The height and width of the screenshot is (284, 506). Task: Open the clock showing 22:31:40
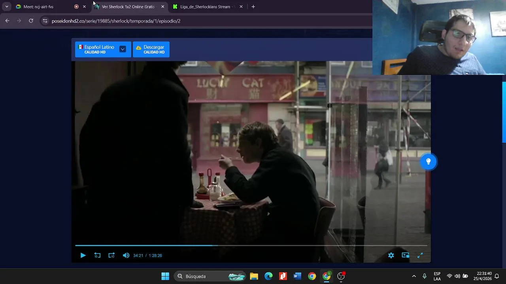point(484,276)
